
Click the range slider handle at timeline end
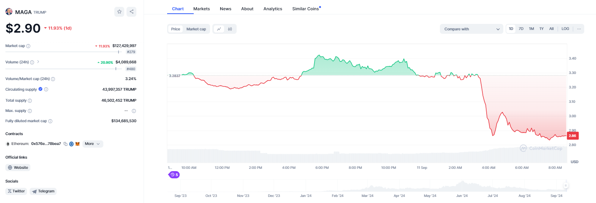click(566, 186)
